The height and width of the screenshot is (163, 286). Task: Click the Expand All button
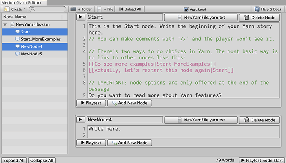tap(13, 160)
